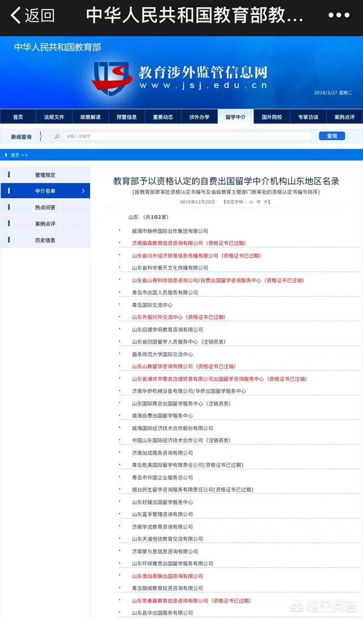Open 历史信息 in the sidebar
This screenshot has height=619, width=363.
45,240
